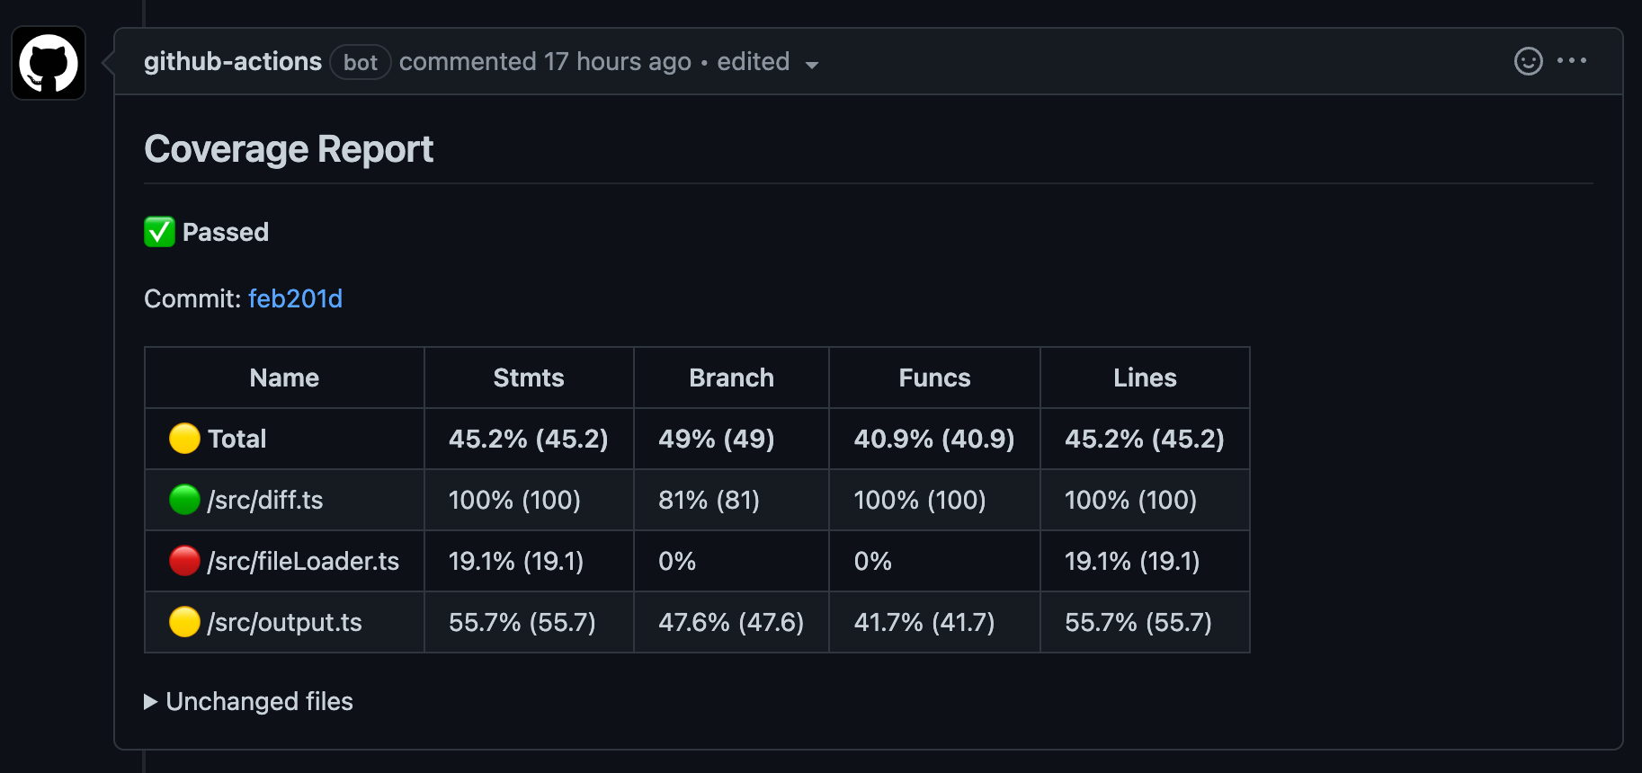Open the emoji reaction smiley picker
The image size is (1642, 773).
tap(1528, 61)
